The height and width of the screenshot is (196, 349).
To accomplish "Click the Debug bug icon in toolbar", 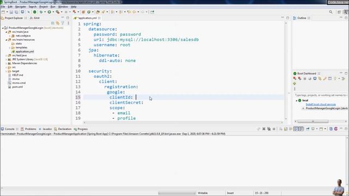I will point(41,12).
